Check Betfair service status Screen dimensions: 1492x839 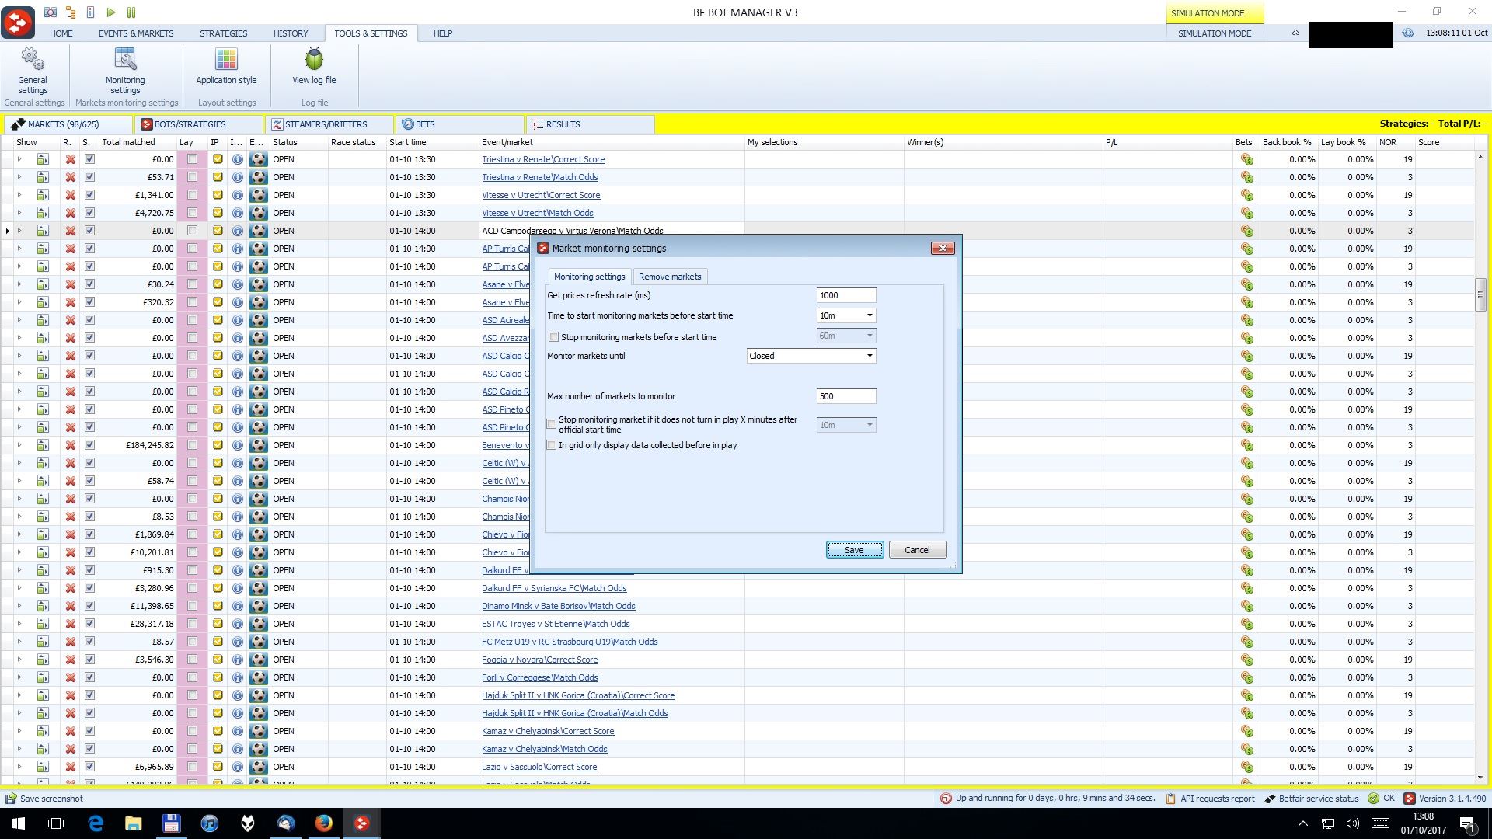[x=1312, y=799]
